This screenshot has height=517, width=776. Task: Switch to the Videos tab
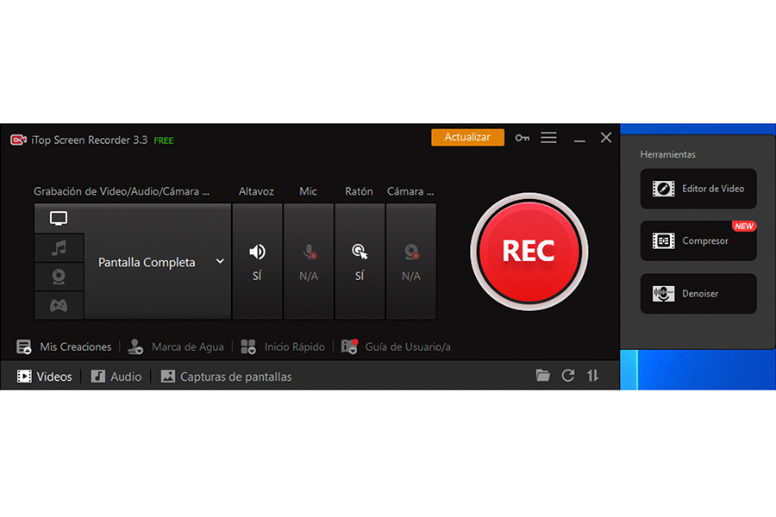(x=45, y=377)
